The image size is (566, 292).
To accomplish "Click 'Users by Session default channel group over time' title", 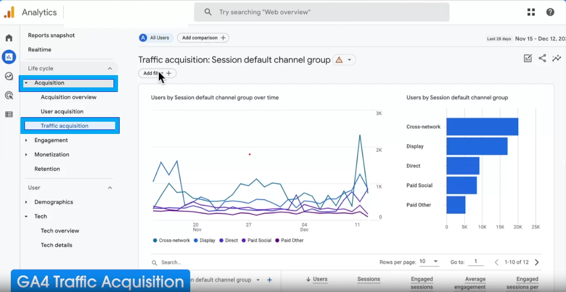I will pos(215,98).
